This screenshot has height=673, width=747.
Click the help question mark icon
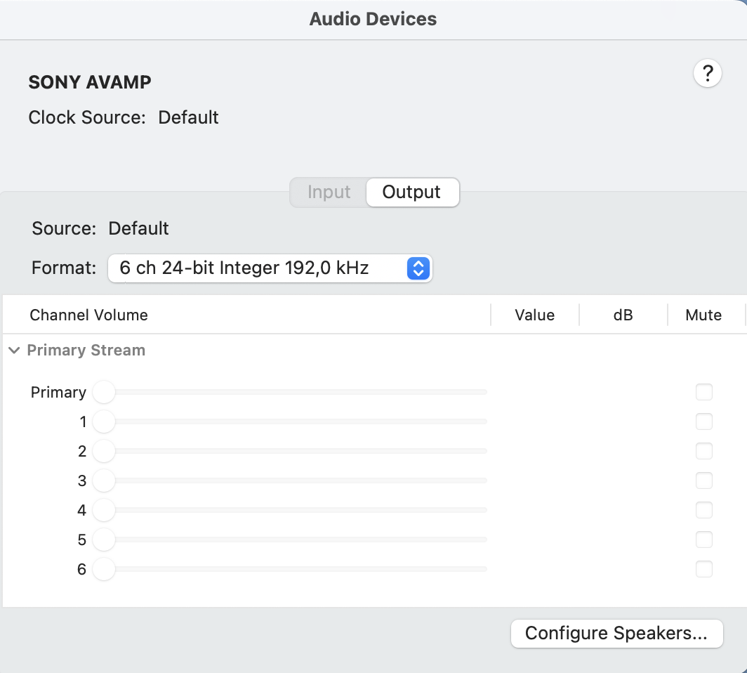[708, 72]
